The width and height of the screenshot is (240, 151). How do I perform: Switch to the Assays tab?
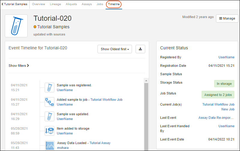point(87,4)
